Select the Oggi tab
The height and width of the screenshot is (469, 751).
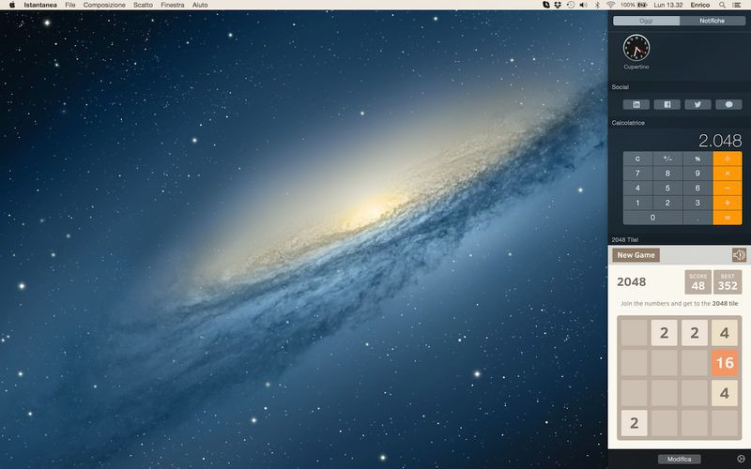tap(646, 21)
